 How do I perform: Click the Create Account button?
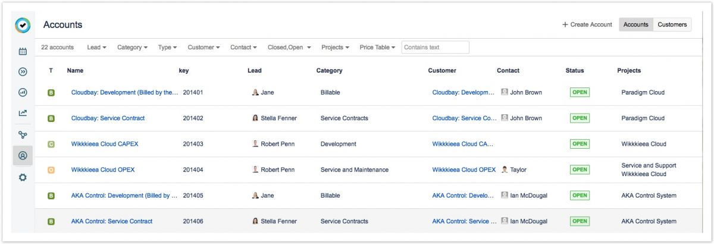(587, 24)
